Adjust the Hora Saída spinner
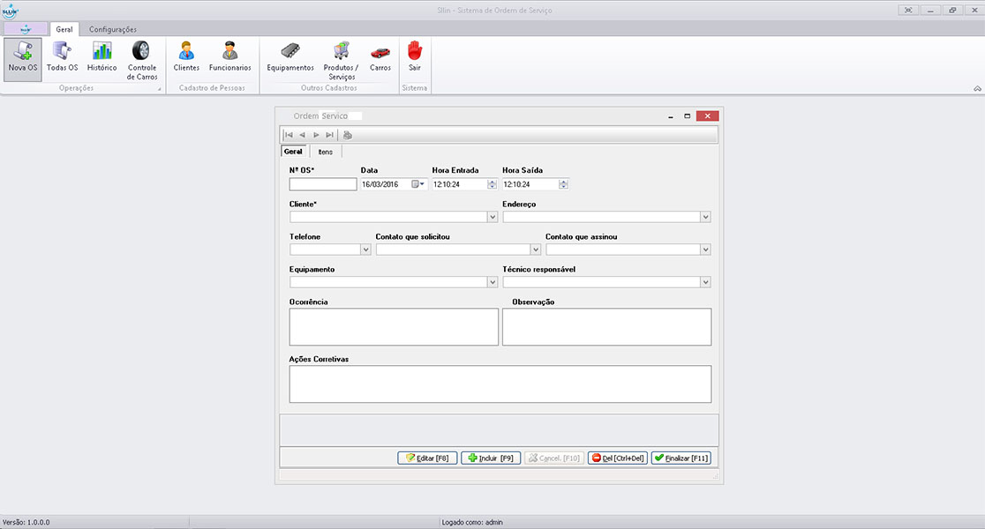Image resolution: width=985 pixels, height=529 pixels. pyautogui.click(x=563, y=184)
